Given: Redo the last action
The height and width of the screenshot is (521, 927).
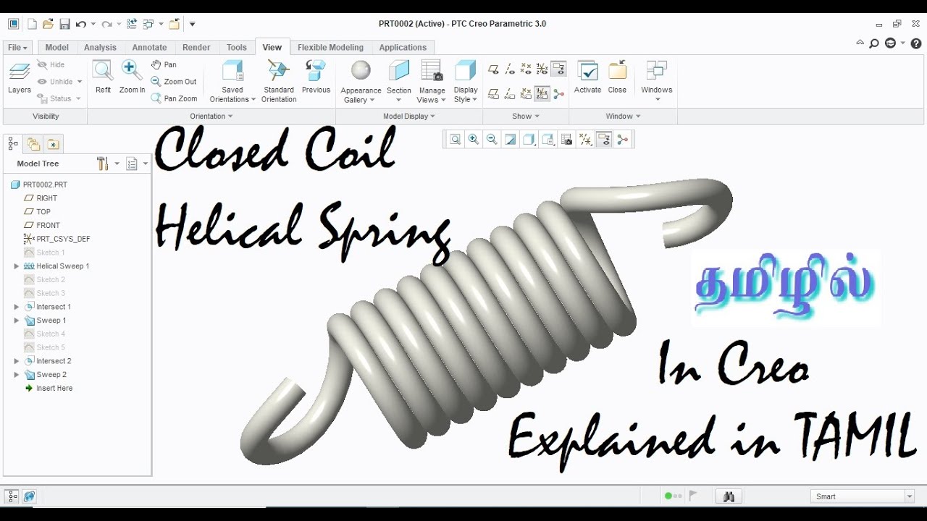Looking at the screenshot, I should click(107, 24).
